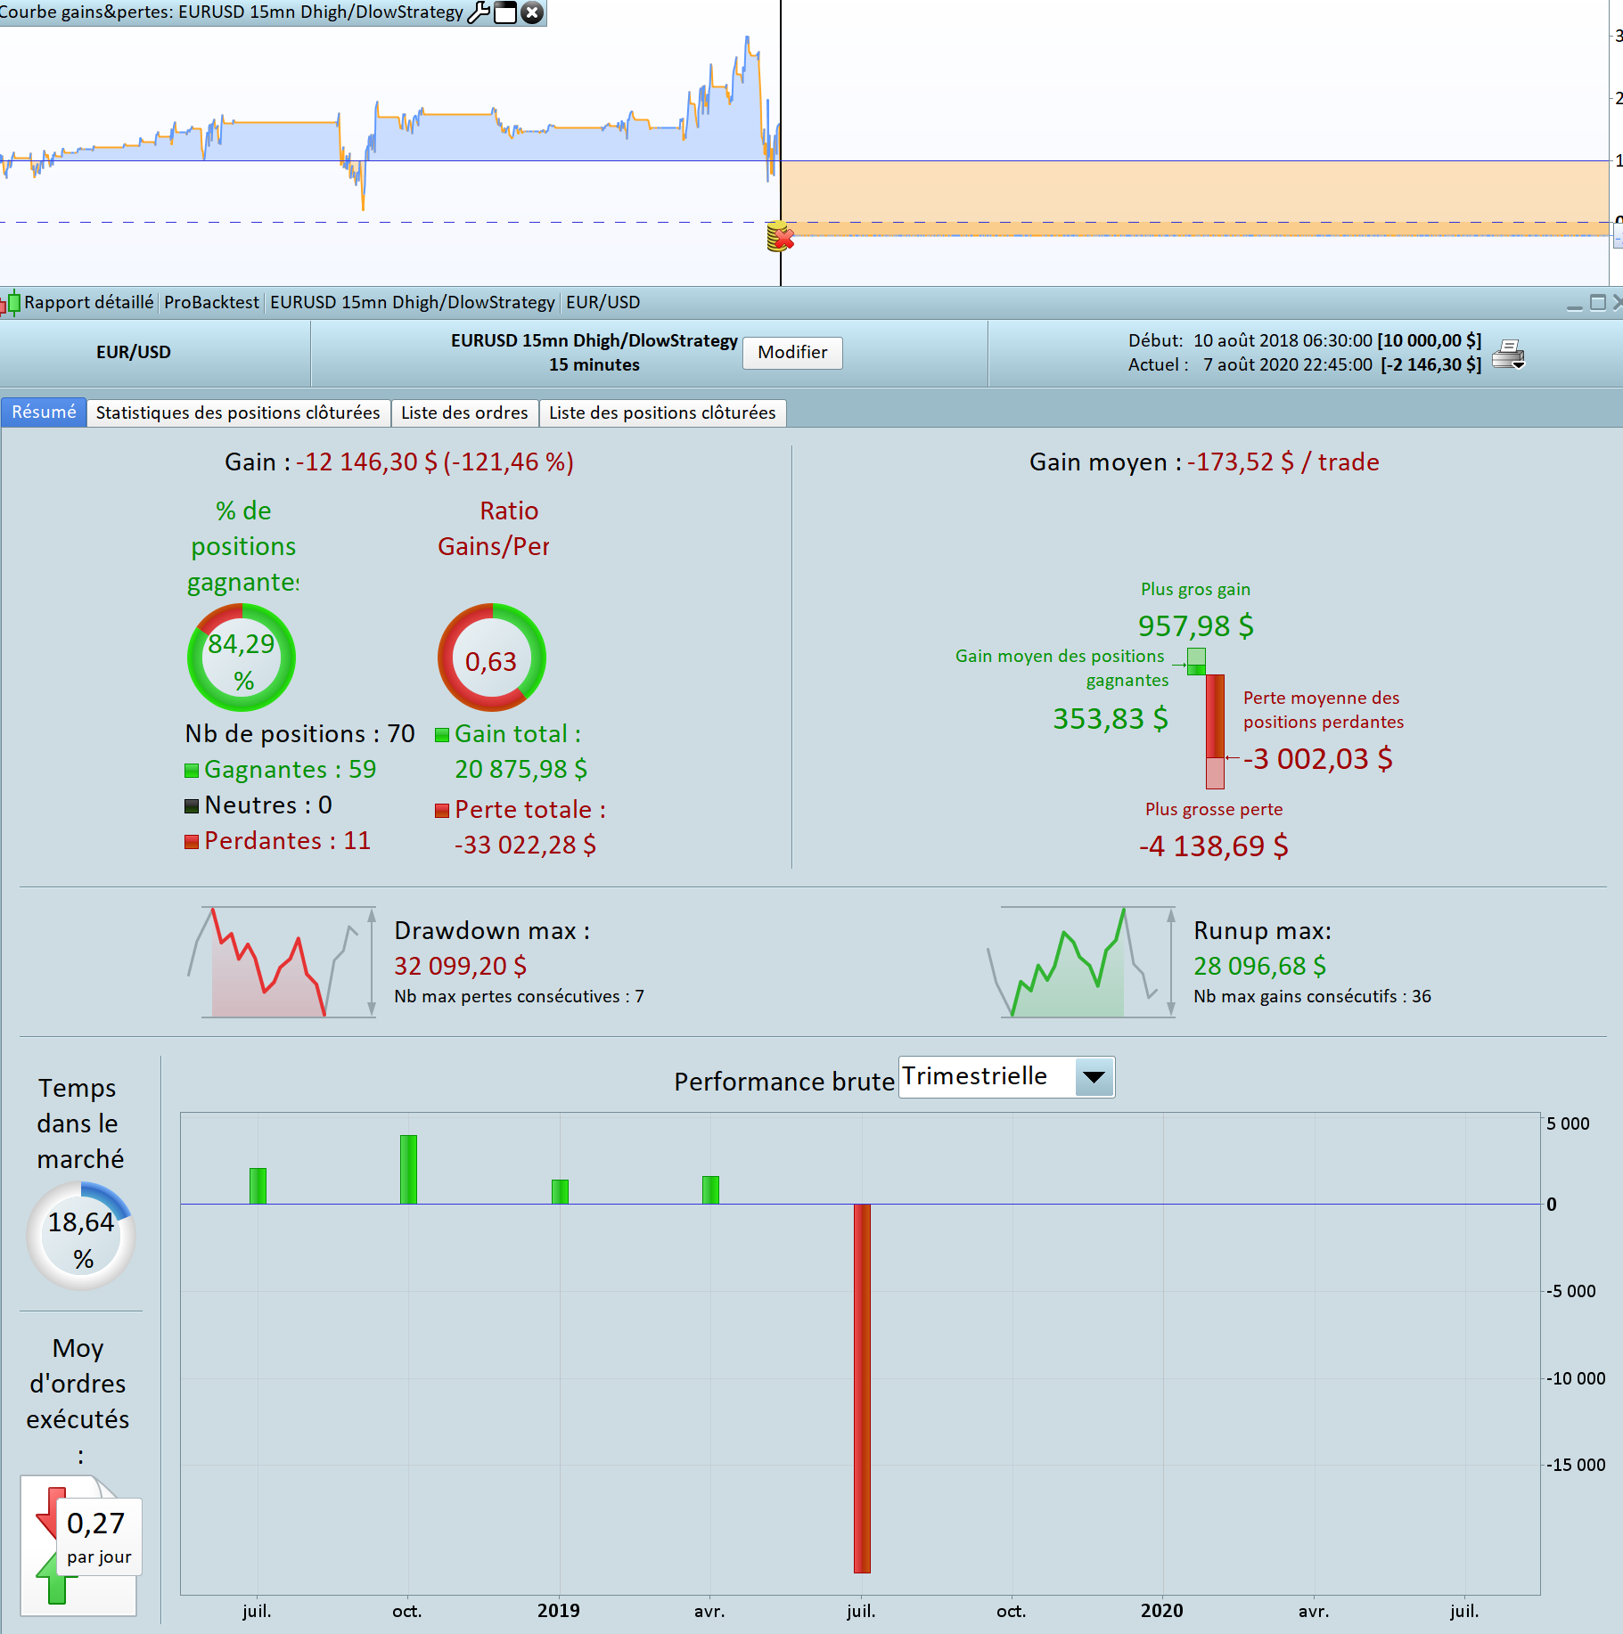Maximize the Rapport détaillé panel
Viewport: 1623px width, 1634px height.
tap(1598, 303)
